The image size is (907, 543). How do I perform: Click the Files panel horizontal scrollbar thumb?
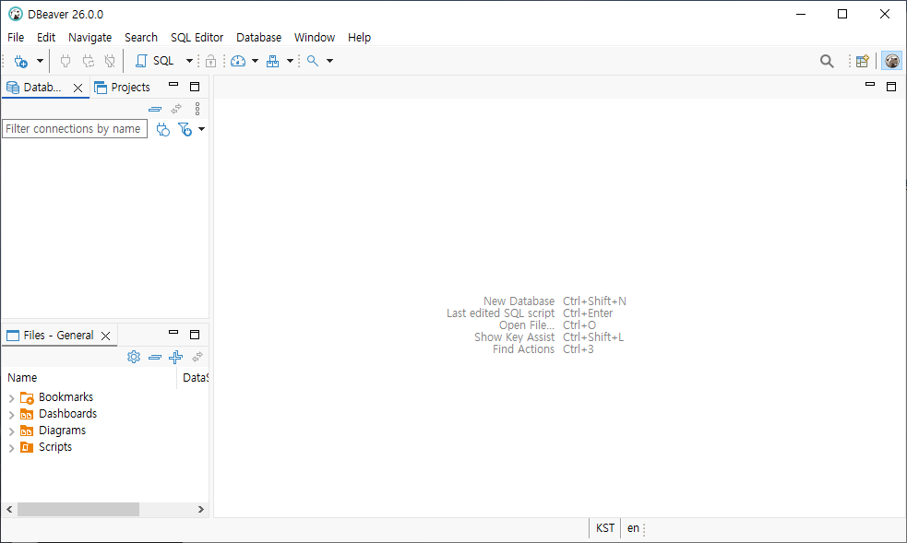(x=78, y=510)
